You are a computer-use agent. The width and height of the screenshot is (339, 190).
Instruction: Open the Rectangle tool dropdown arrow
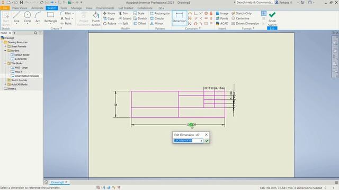51,24
